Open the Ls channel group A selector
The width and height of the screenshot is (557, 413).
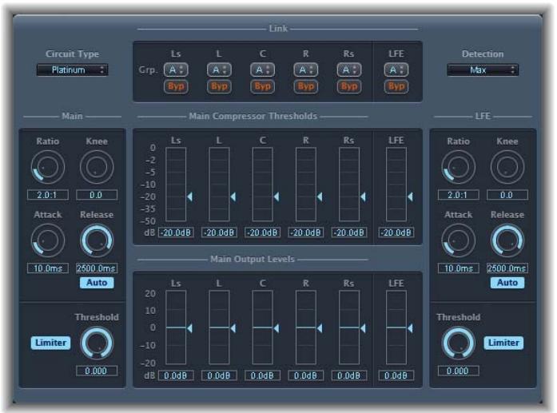tap(176, 70)
